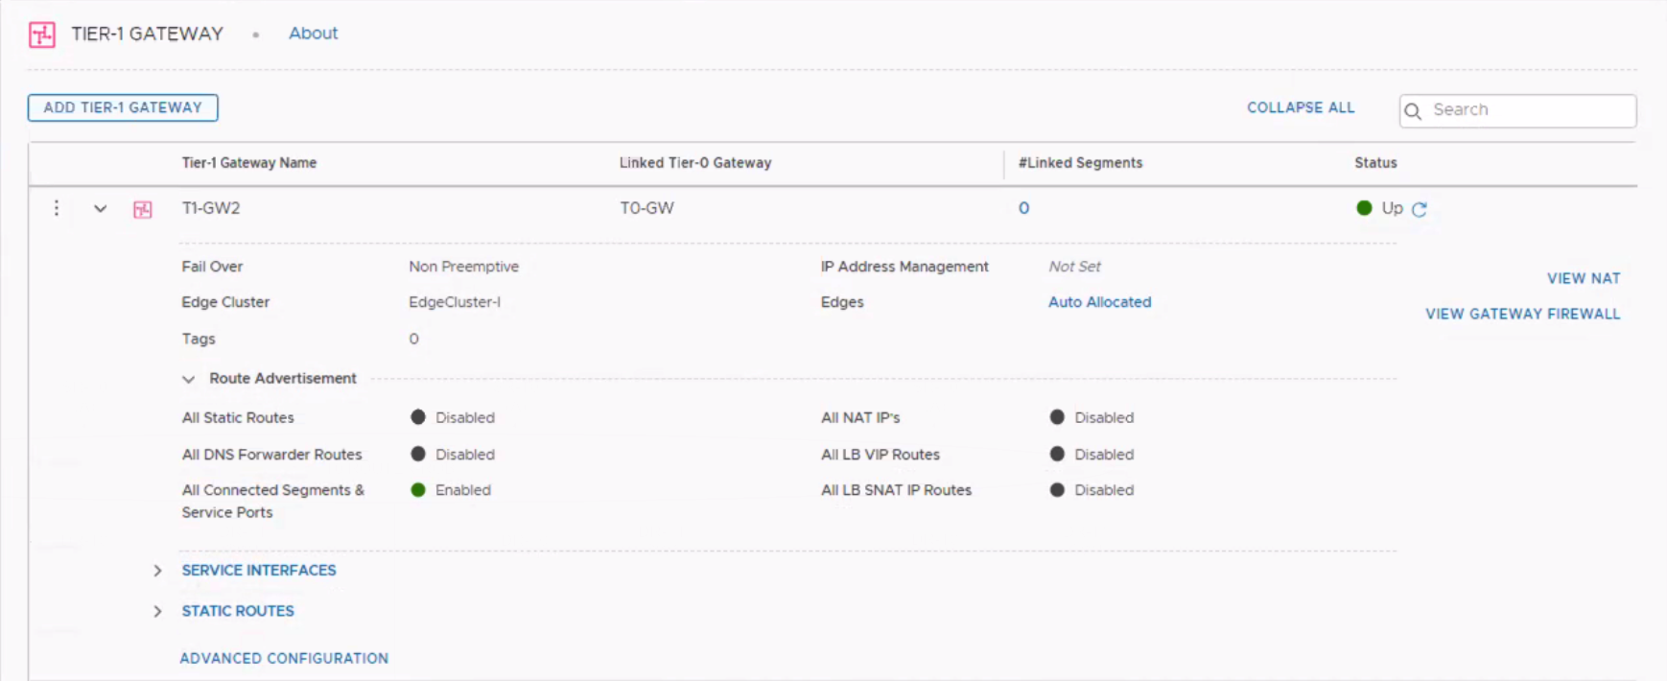Click the Auto Allocated edges link
Image resolution: width=1667 pixels, height=681 pixels.
click(1099, 302)
